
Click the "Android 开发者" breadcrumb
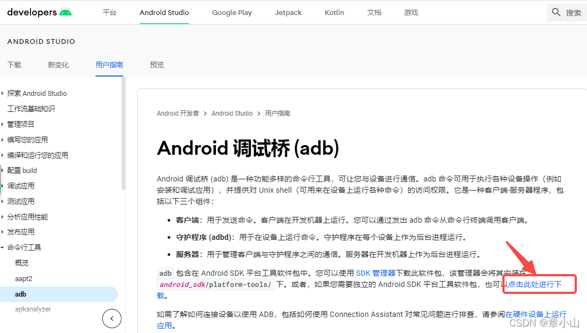tap(178, 113)
